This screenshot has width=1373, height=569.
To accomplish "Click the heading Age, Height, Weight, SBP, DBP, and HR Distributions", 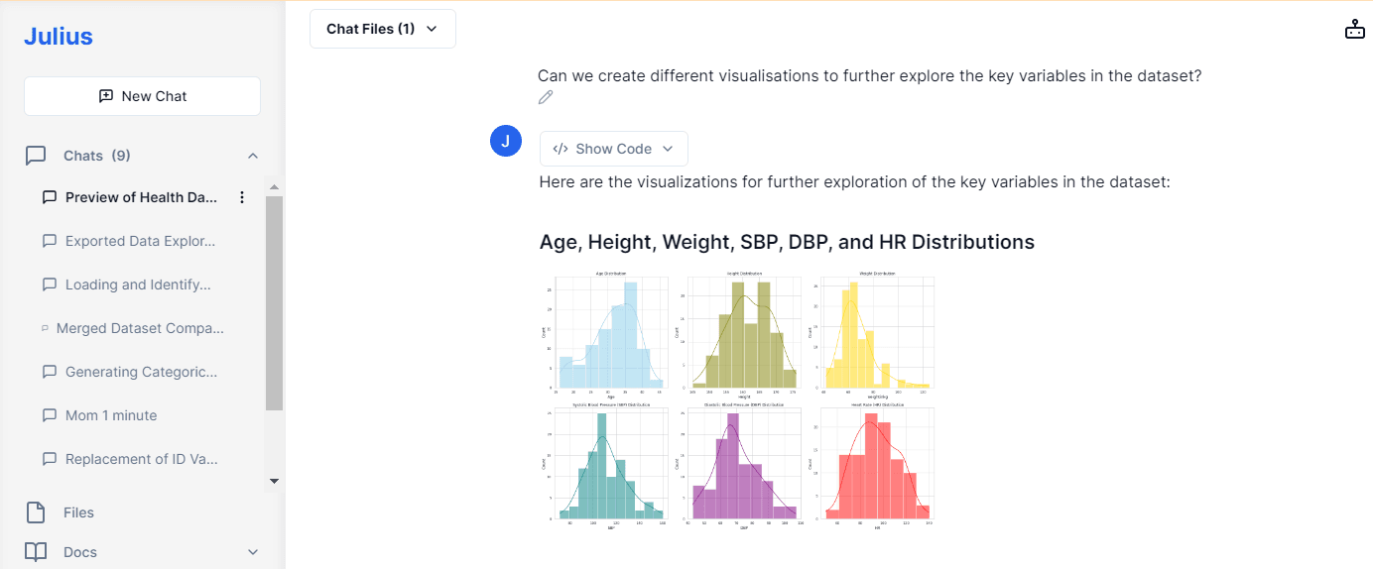I will [x=787, y=242].
